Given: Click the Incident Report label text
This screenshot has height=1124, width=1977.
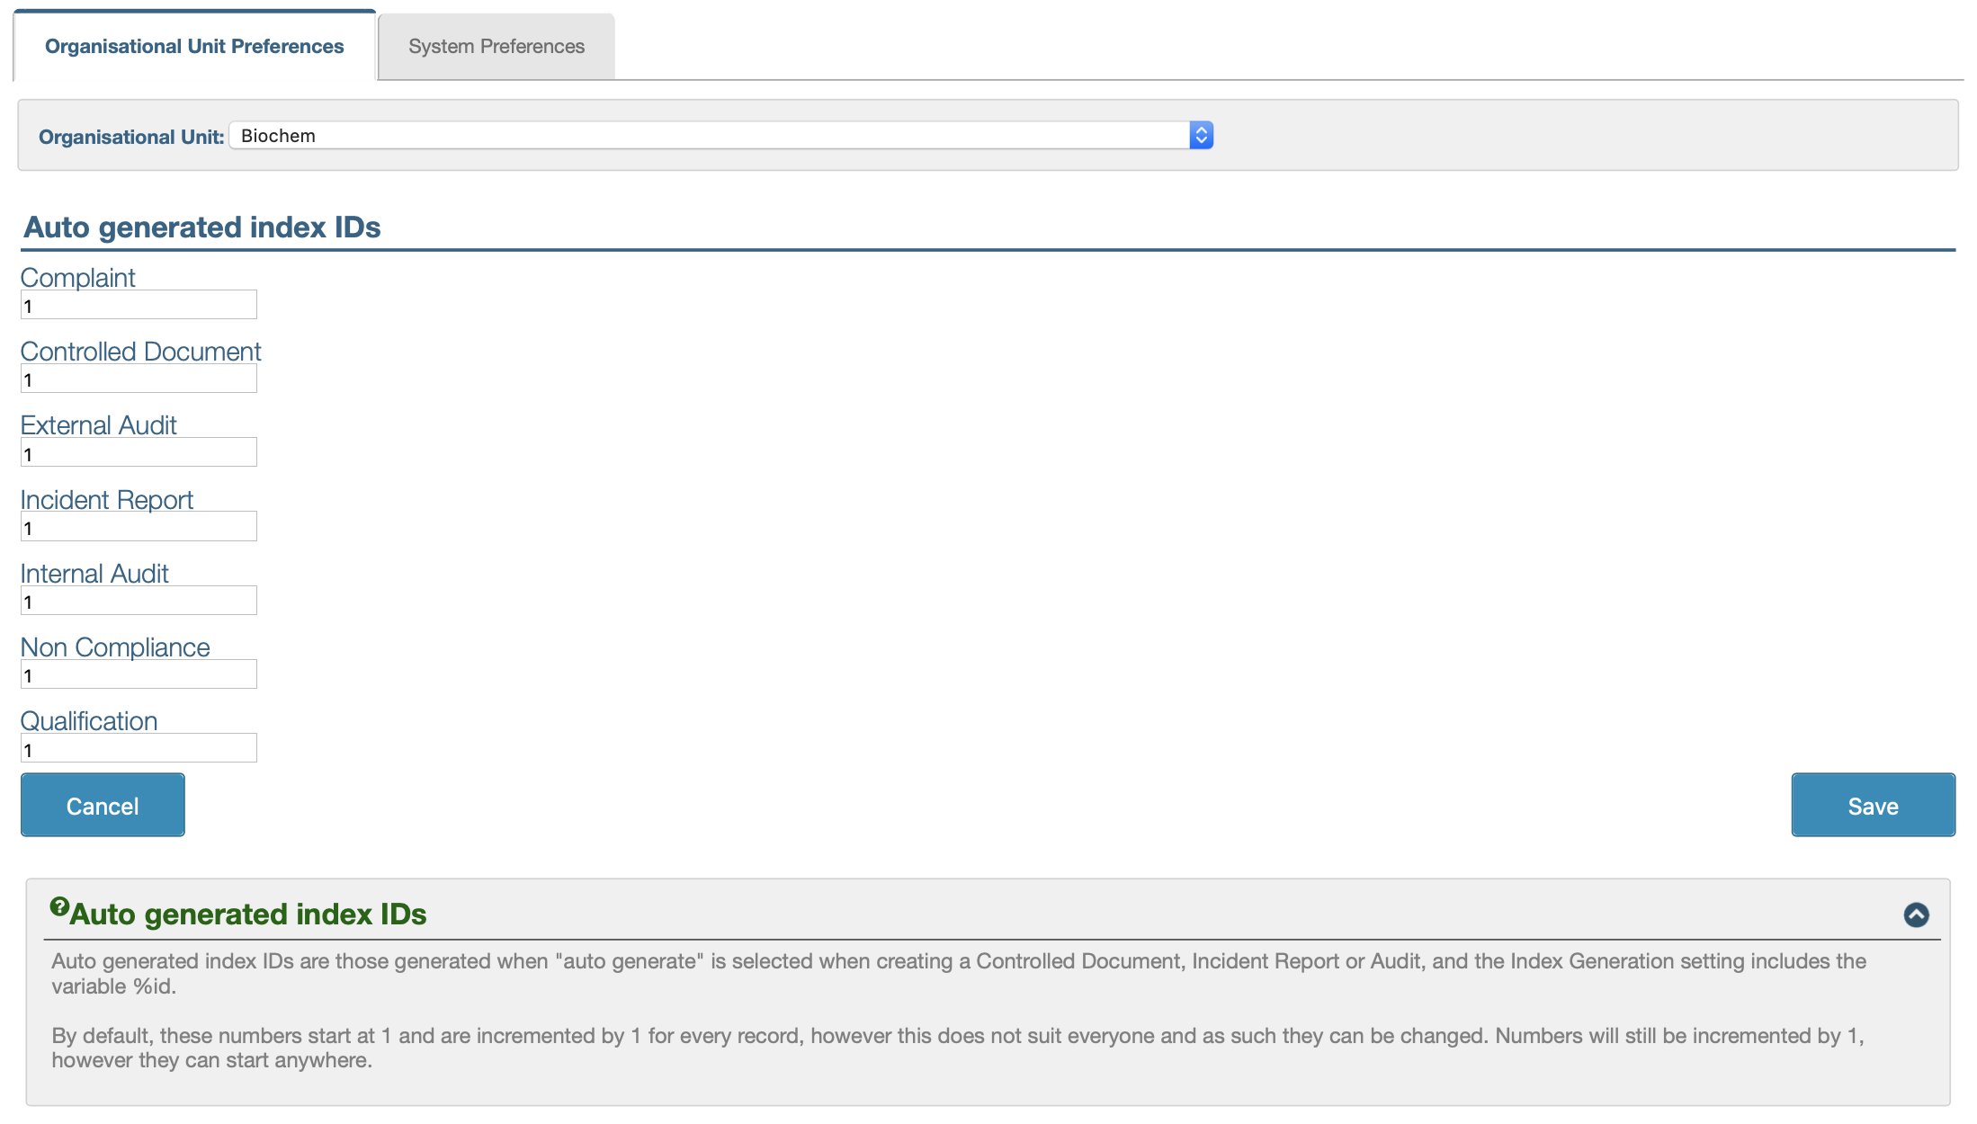Looking at the screenshot, I should pos(106,500).
